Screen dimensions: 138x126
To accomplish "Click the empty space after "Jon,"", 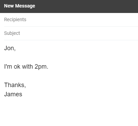I will coord(77,48).
